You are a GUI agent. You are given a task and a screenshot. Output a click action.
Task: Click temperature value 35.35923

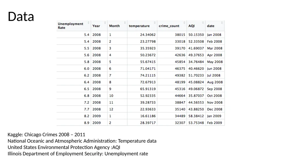coord(148,48)
